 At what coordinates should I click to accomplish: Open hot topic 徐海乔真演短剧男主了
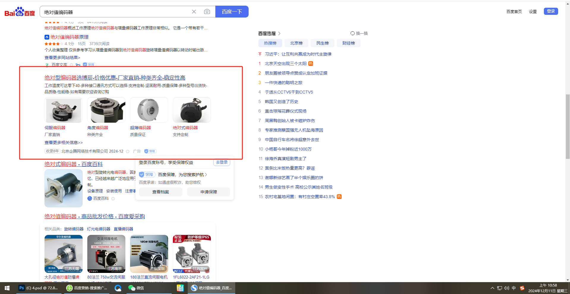click(x=286, y=159)
